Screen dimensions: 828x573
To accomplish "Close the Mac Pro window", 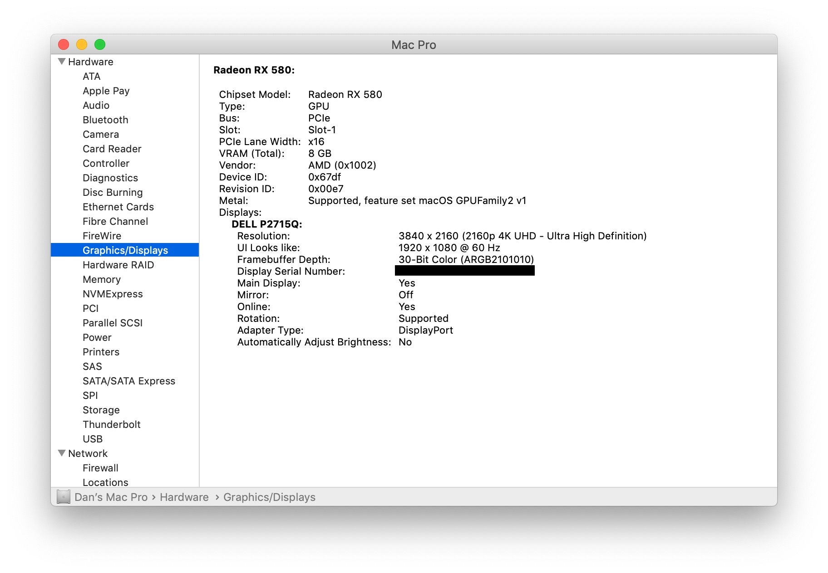I will coord(64,44).
